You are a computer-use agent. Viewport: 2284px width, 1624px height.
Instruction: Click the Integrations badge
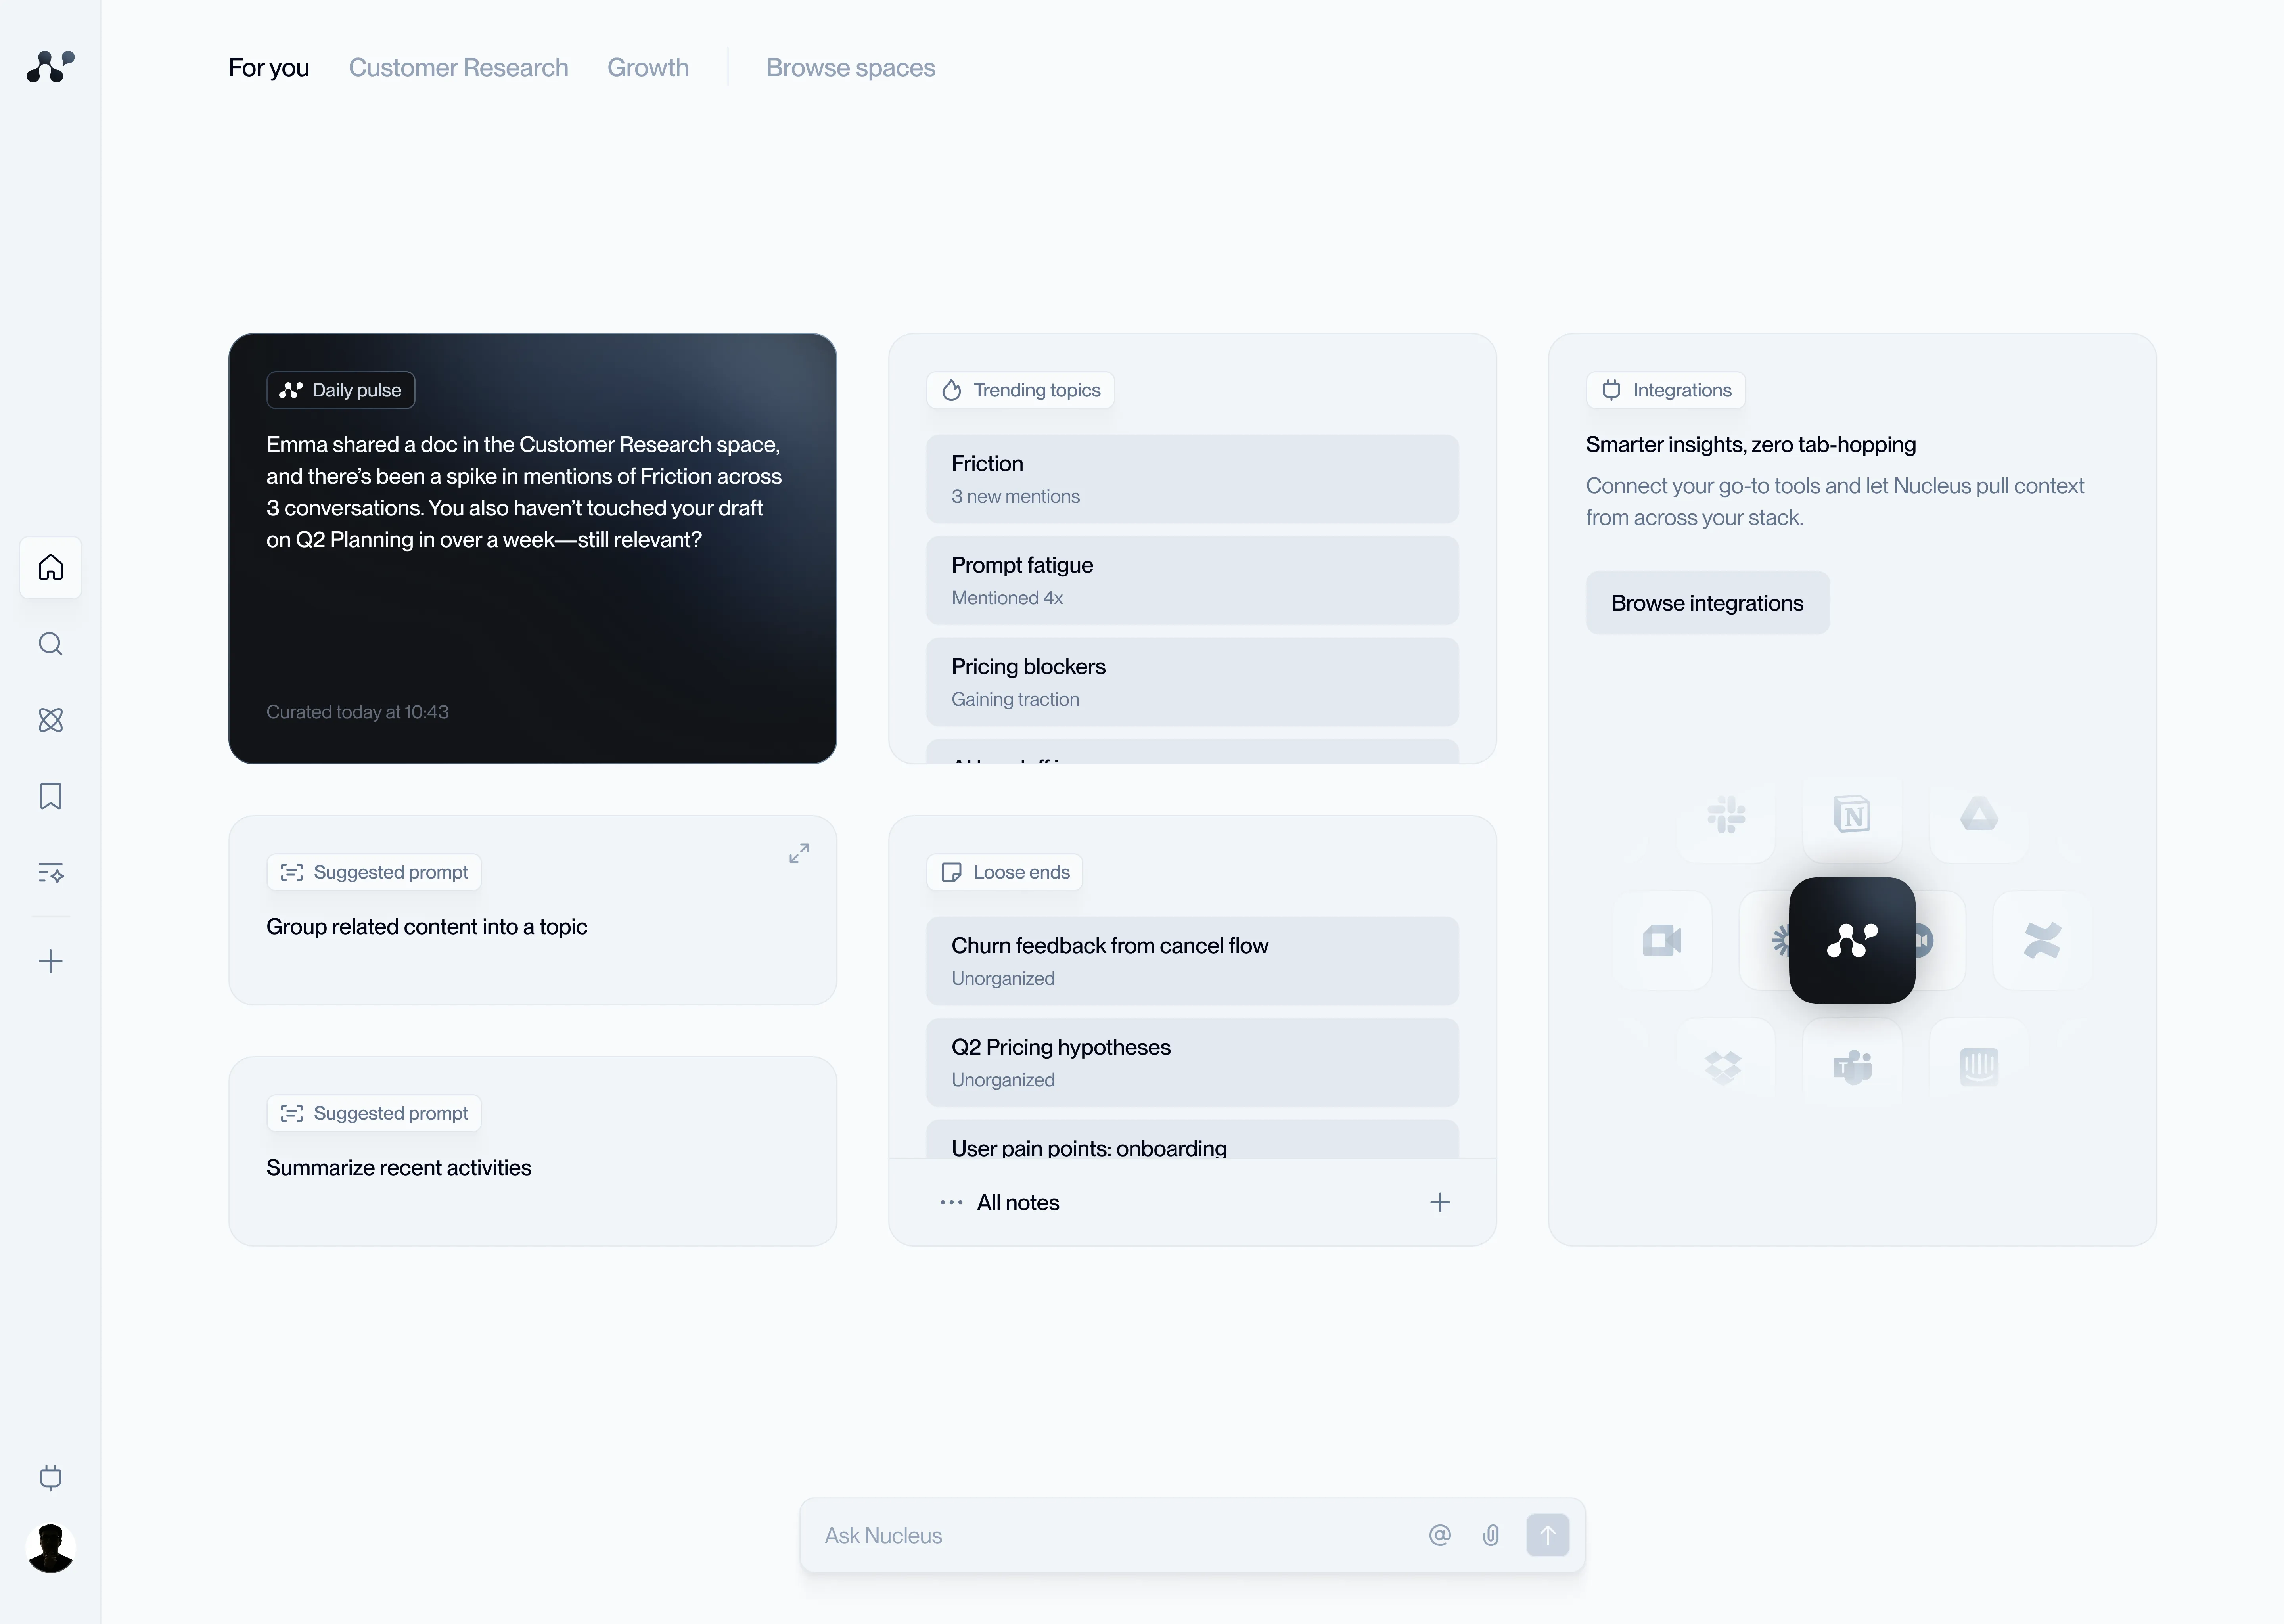1666,390
